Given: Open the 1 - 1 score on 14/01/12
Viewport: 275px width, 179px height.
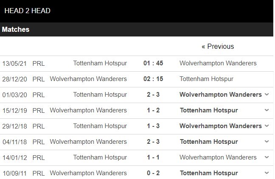Looking at the screenshot, I should coord(153,157).
